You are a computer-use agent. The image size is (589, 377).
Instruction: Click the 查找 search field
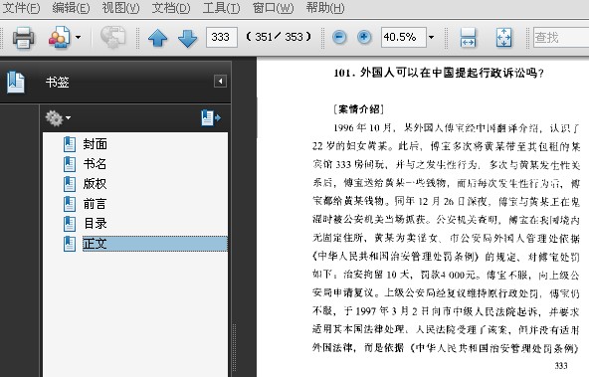tap(561, 37)
